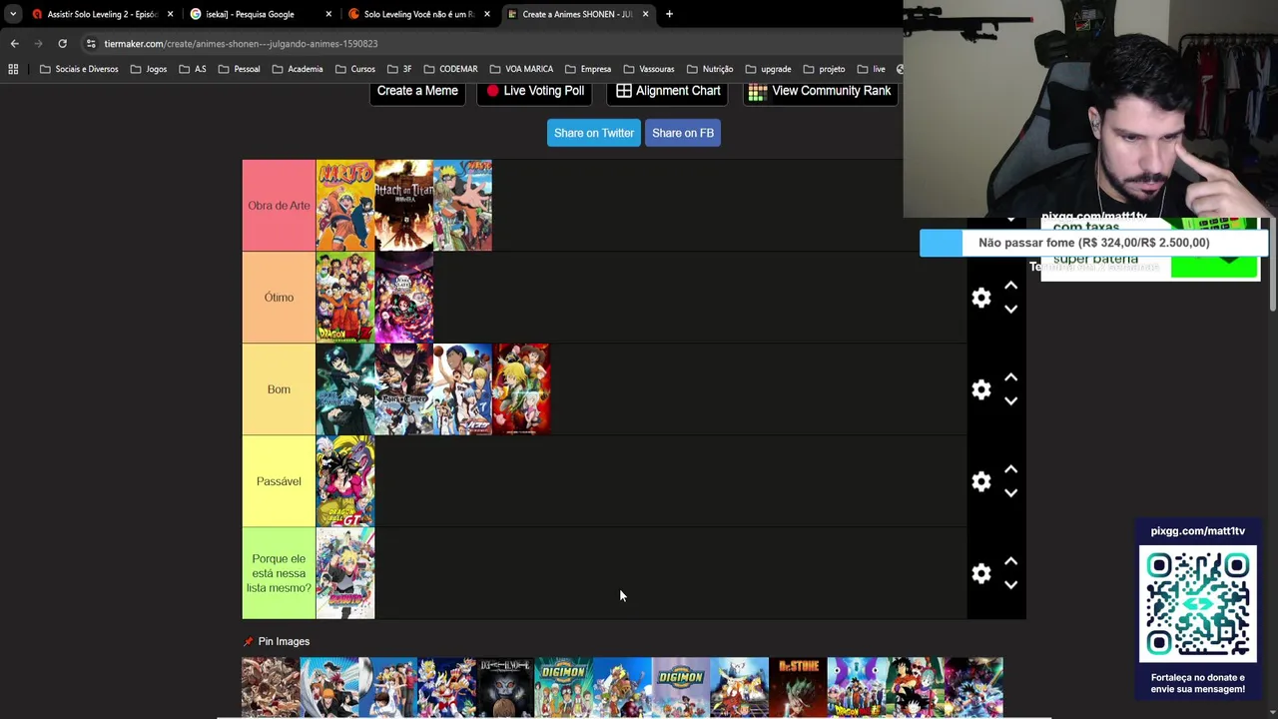Image resolution: width=1278 pixels, height=719 pixels.
Task: Open the tab search dropdown arrow
Action: (12, 14)
